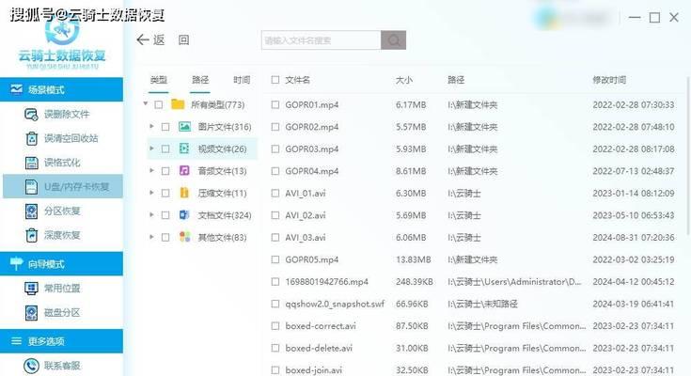691x376 pixels.
Task: Collapse the 所有类型 tree arrow
Action: (x=146, y=104)
